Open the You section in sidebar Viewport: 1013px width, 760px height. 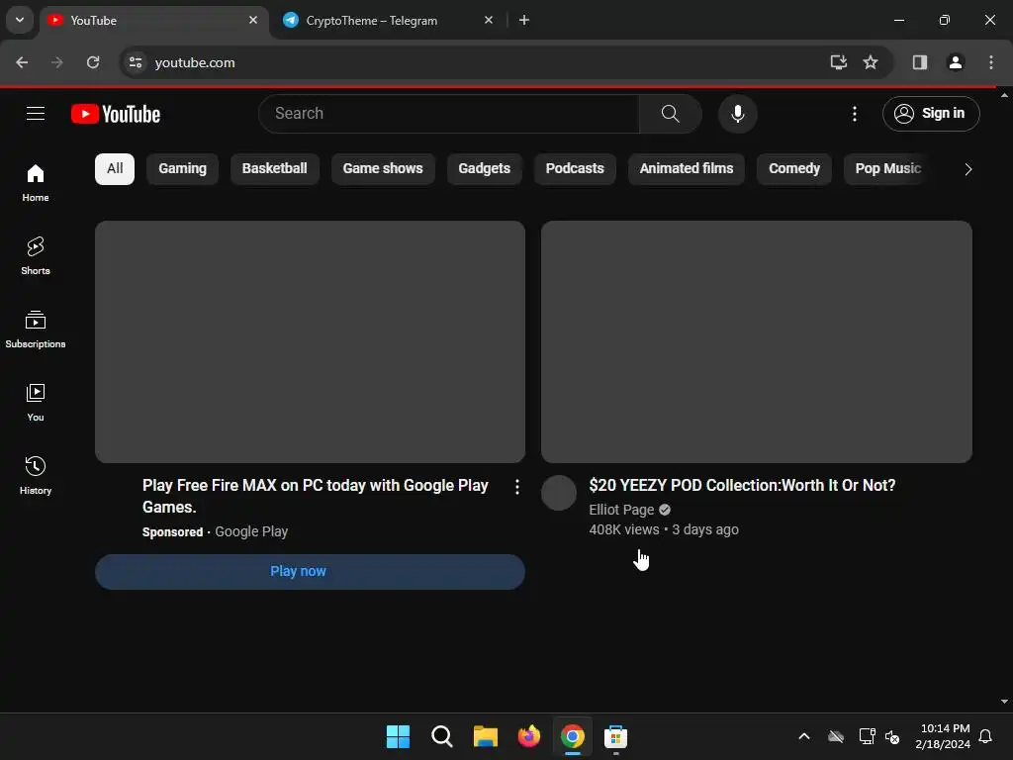coord(36,402)
